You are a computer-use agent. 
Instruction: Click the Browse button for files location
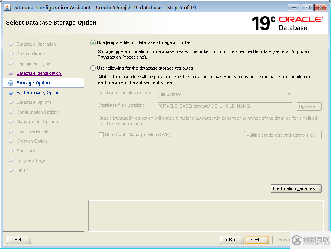(309, 106)
